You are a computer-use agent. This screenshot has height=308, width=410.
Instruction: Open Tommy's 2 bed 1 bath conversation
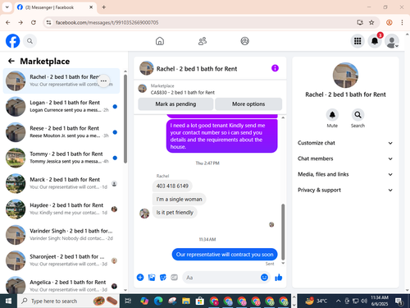(x=61, y=158)
